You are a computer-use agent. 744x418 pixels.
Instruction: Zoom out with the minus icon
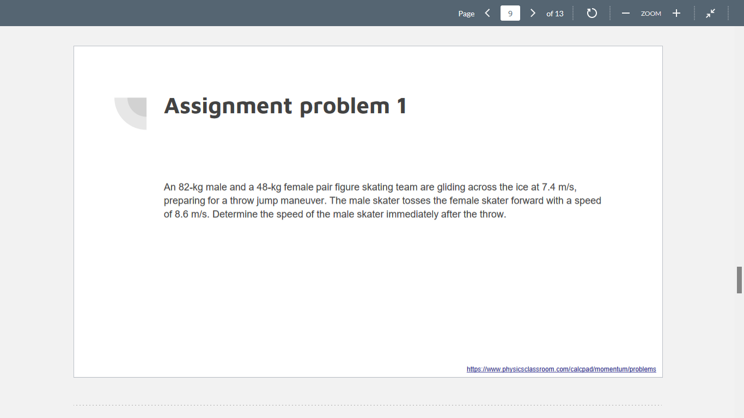click(625, 13)
